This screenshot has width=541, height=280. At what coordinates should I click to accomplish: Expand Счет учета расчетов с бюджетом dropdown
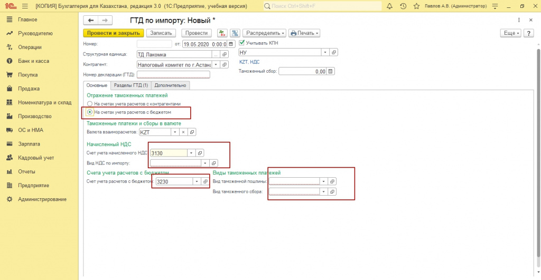[197, 181]
